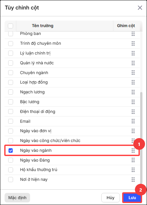Click the drag handle beside Nơi ở hiện nay

click(x=133, y=180)
